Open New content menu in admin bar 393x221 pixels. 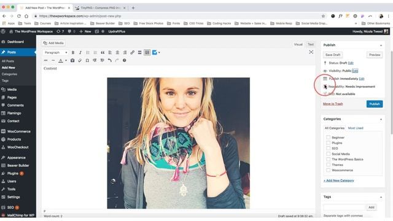coord(85,31)
